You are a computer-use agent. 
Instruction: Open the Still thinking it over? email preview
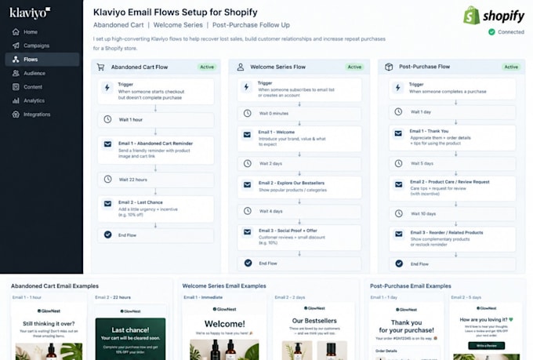tap(49, 332)
